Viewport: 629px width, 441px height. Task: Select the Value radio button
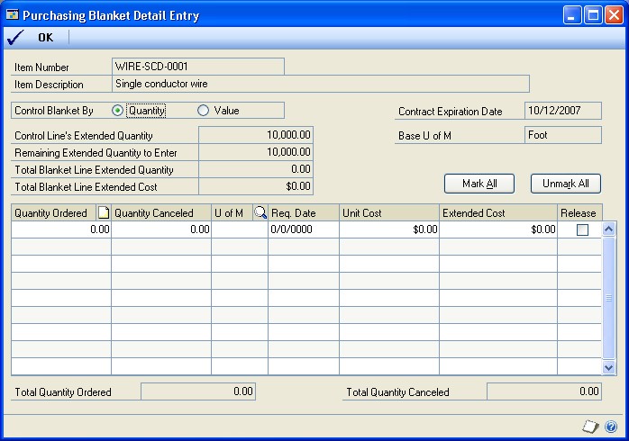point(203,111)
